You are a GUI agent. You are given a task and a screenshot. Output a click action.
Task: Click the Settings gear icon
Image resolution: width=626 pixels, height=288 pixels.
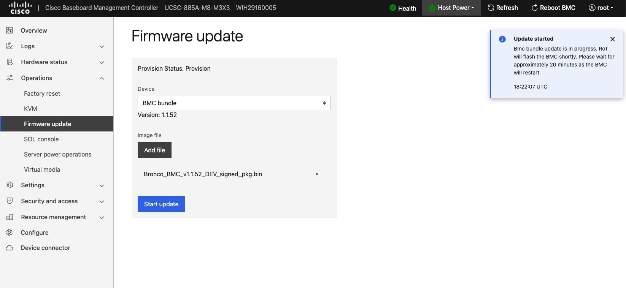(x=10, y=185)
